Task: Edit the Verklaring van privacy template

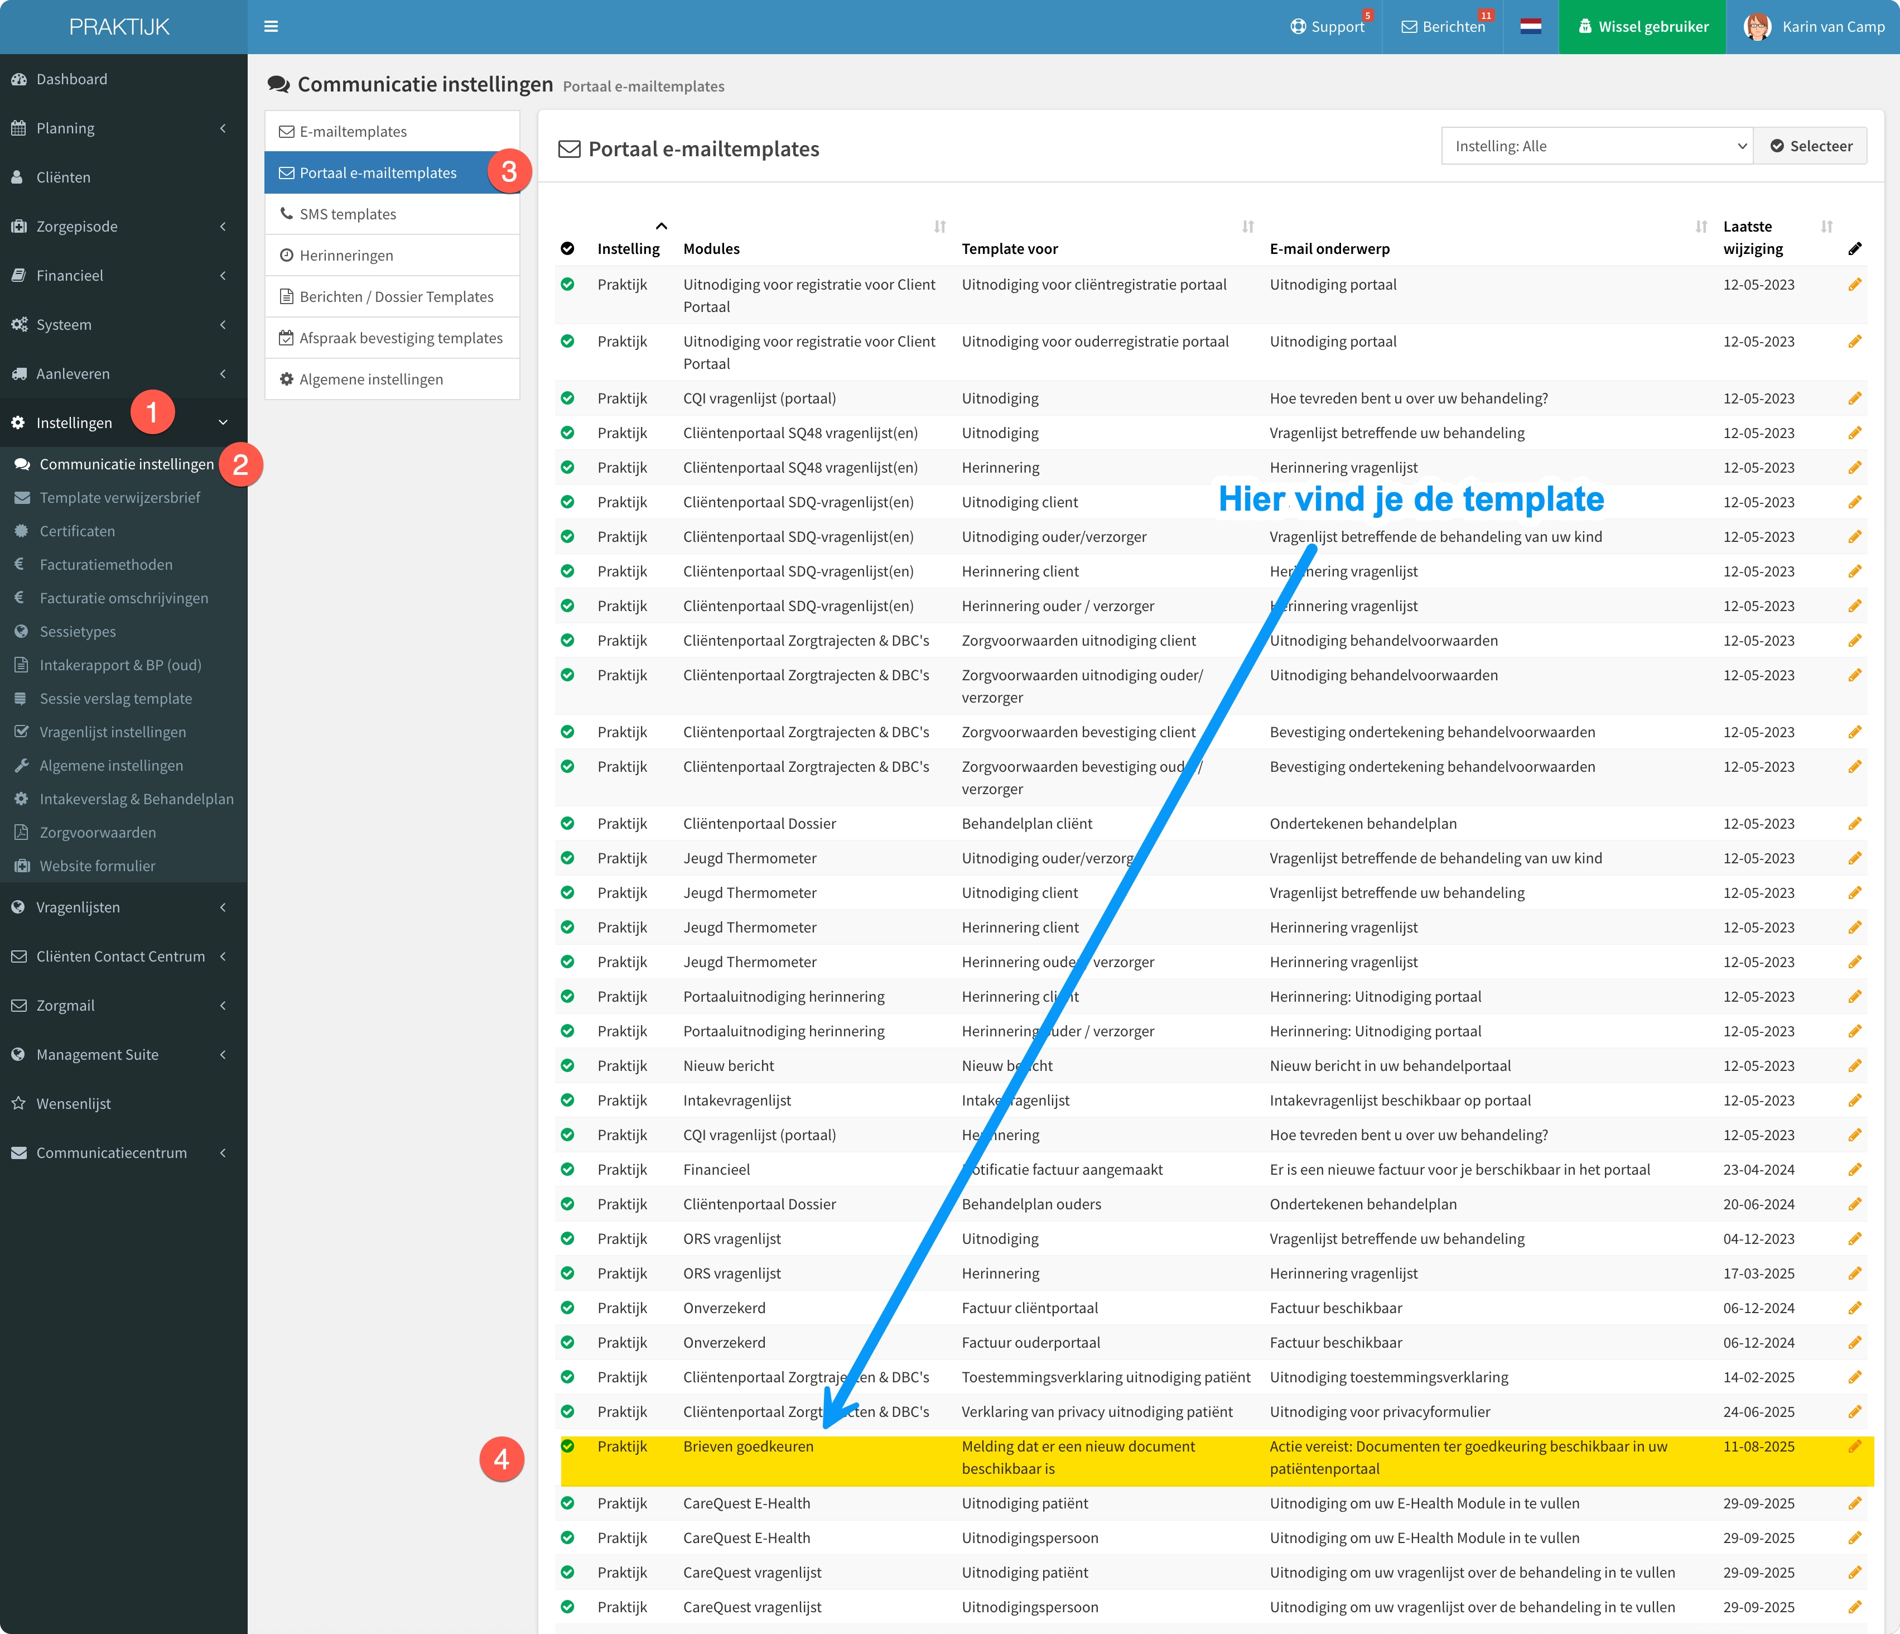Action: click(1855, 1412)
